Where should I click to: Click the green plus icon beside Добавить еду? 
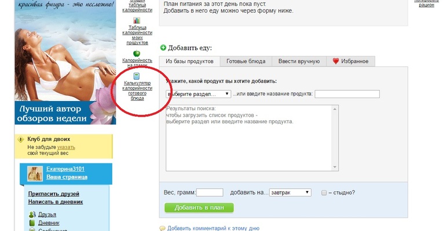click(163, 48)
